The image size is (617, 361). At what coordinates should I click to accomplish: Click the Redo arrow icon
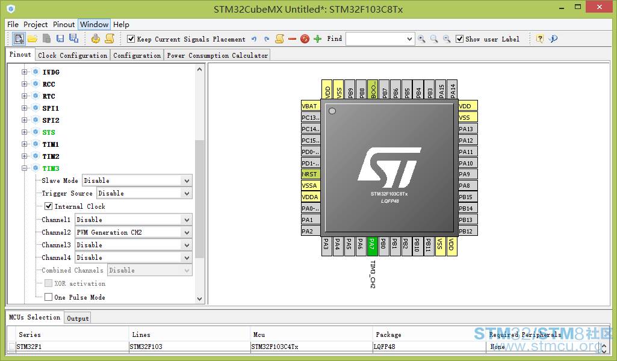point(267,39)
